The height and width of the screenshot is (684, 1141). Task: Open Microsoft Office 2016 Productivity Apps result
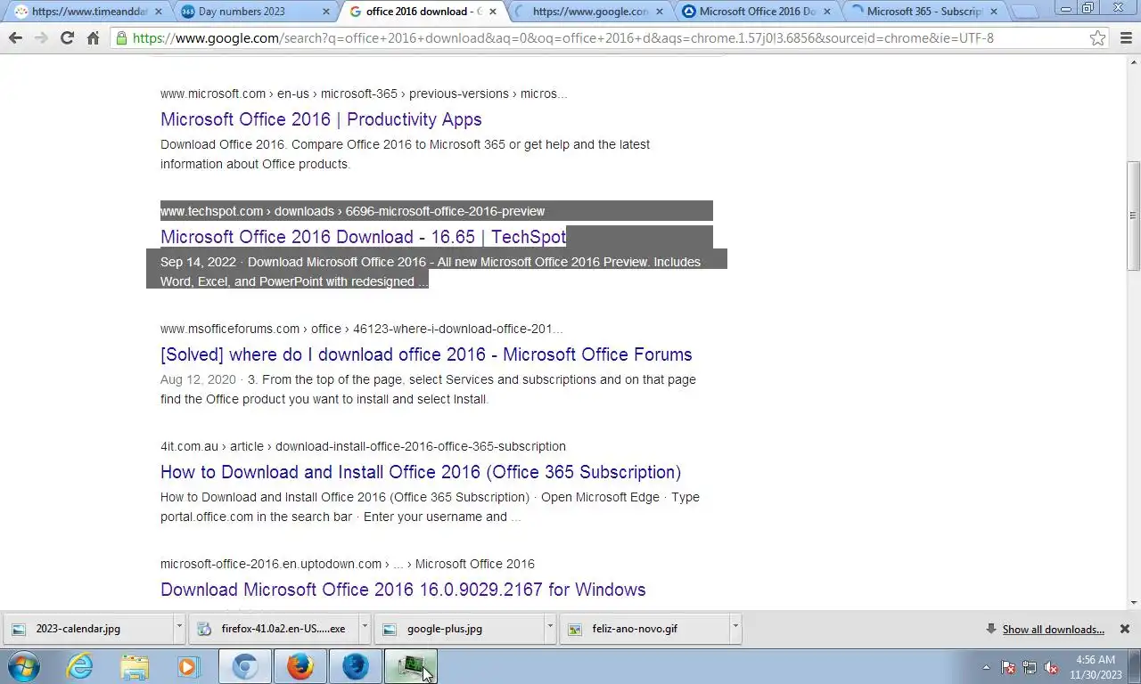click(x=321, y=119)
